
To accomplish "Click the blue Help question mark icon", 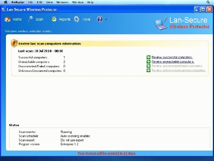I will [100, 19].
